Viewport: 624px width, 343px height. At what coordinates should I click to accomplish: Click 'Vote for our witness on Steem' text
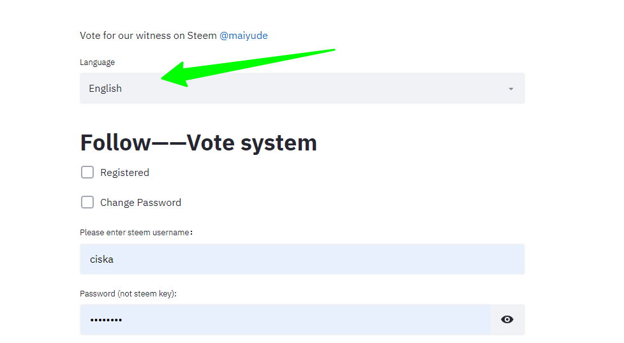[148, 36]
